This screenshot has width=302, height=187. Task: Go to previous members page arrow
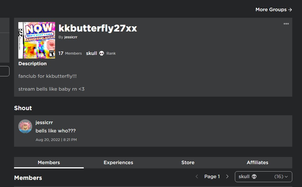pyautogui.click(x=197, y=176)
